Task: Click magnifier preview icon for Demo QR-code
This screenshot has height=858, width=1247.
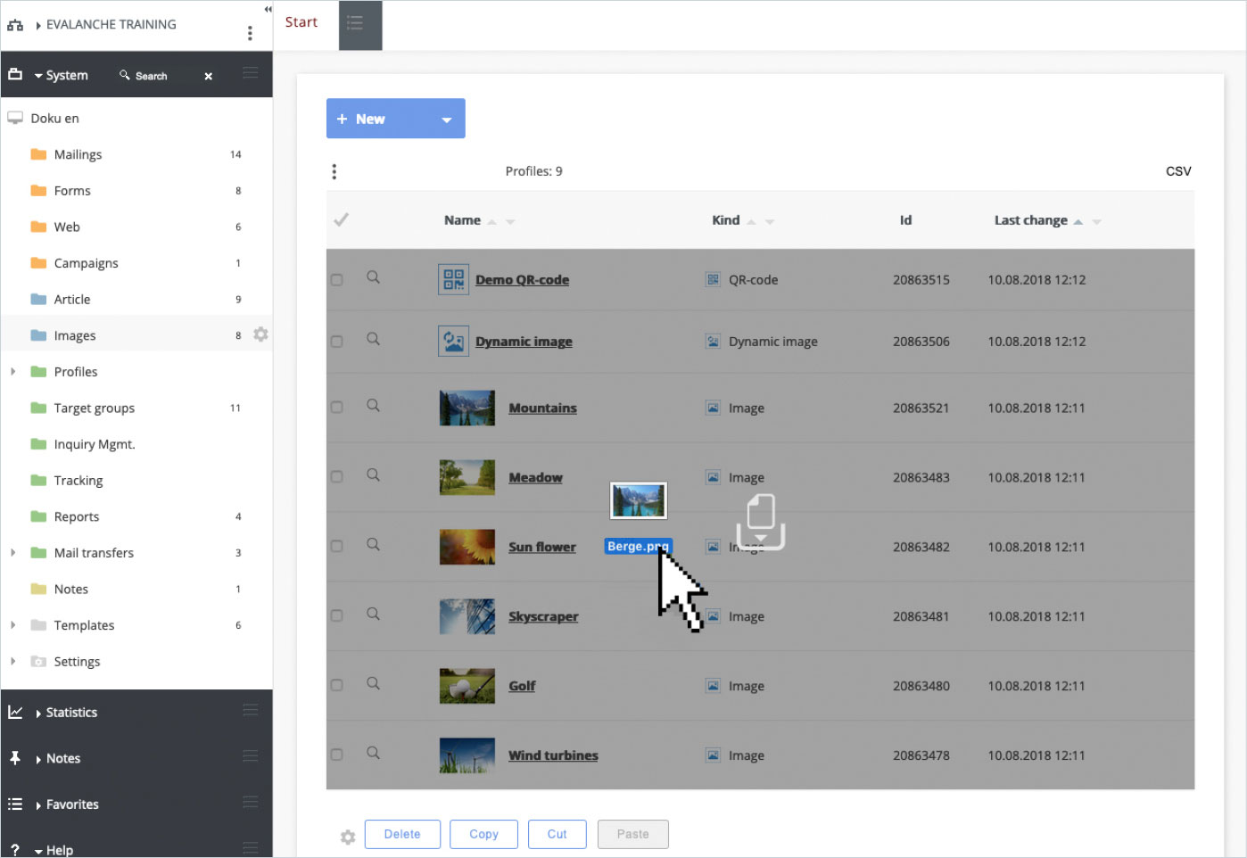Action: pos(374,277)
